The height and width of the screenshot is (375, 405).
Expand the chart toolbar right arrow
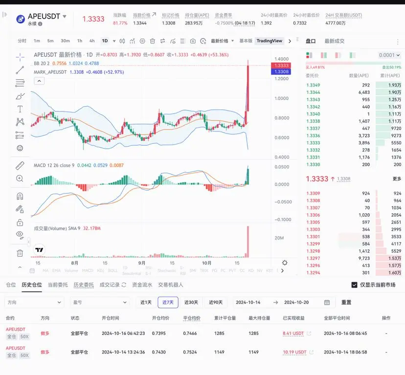tap(290, 41)
